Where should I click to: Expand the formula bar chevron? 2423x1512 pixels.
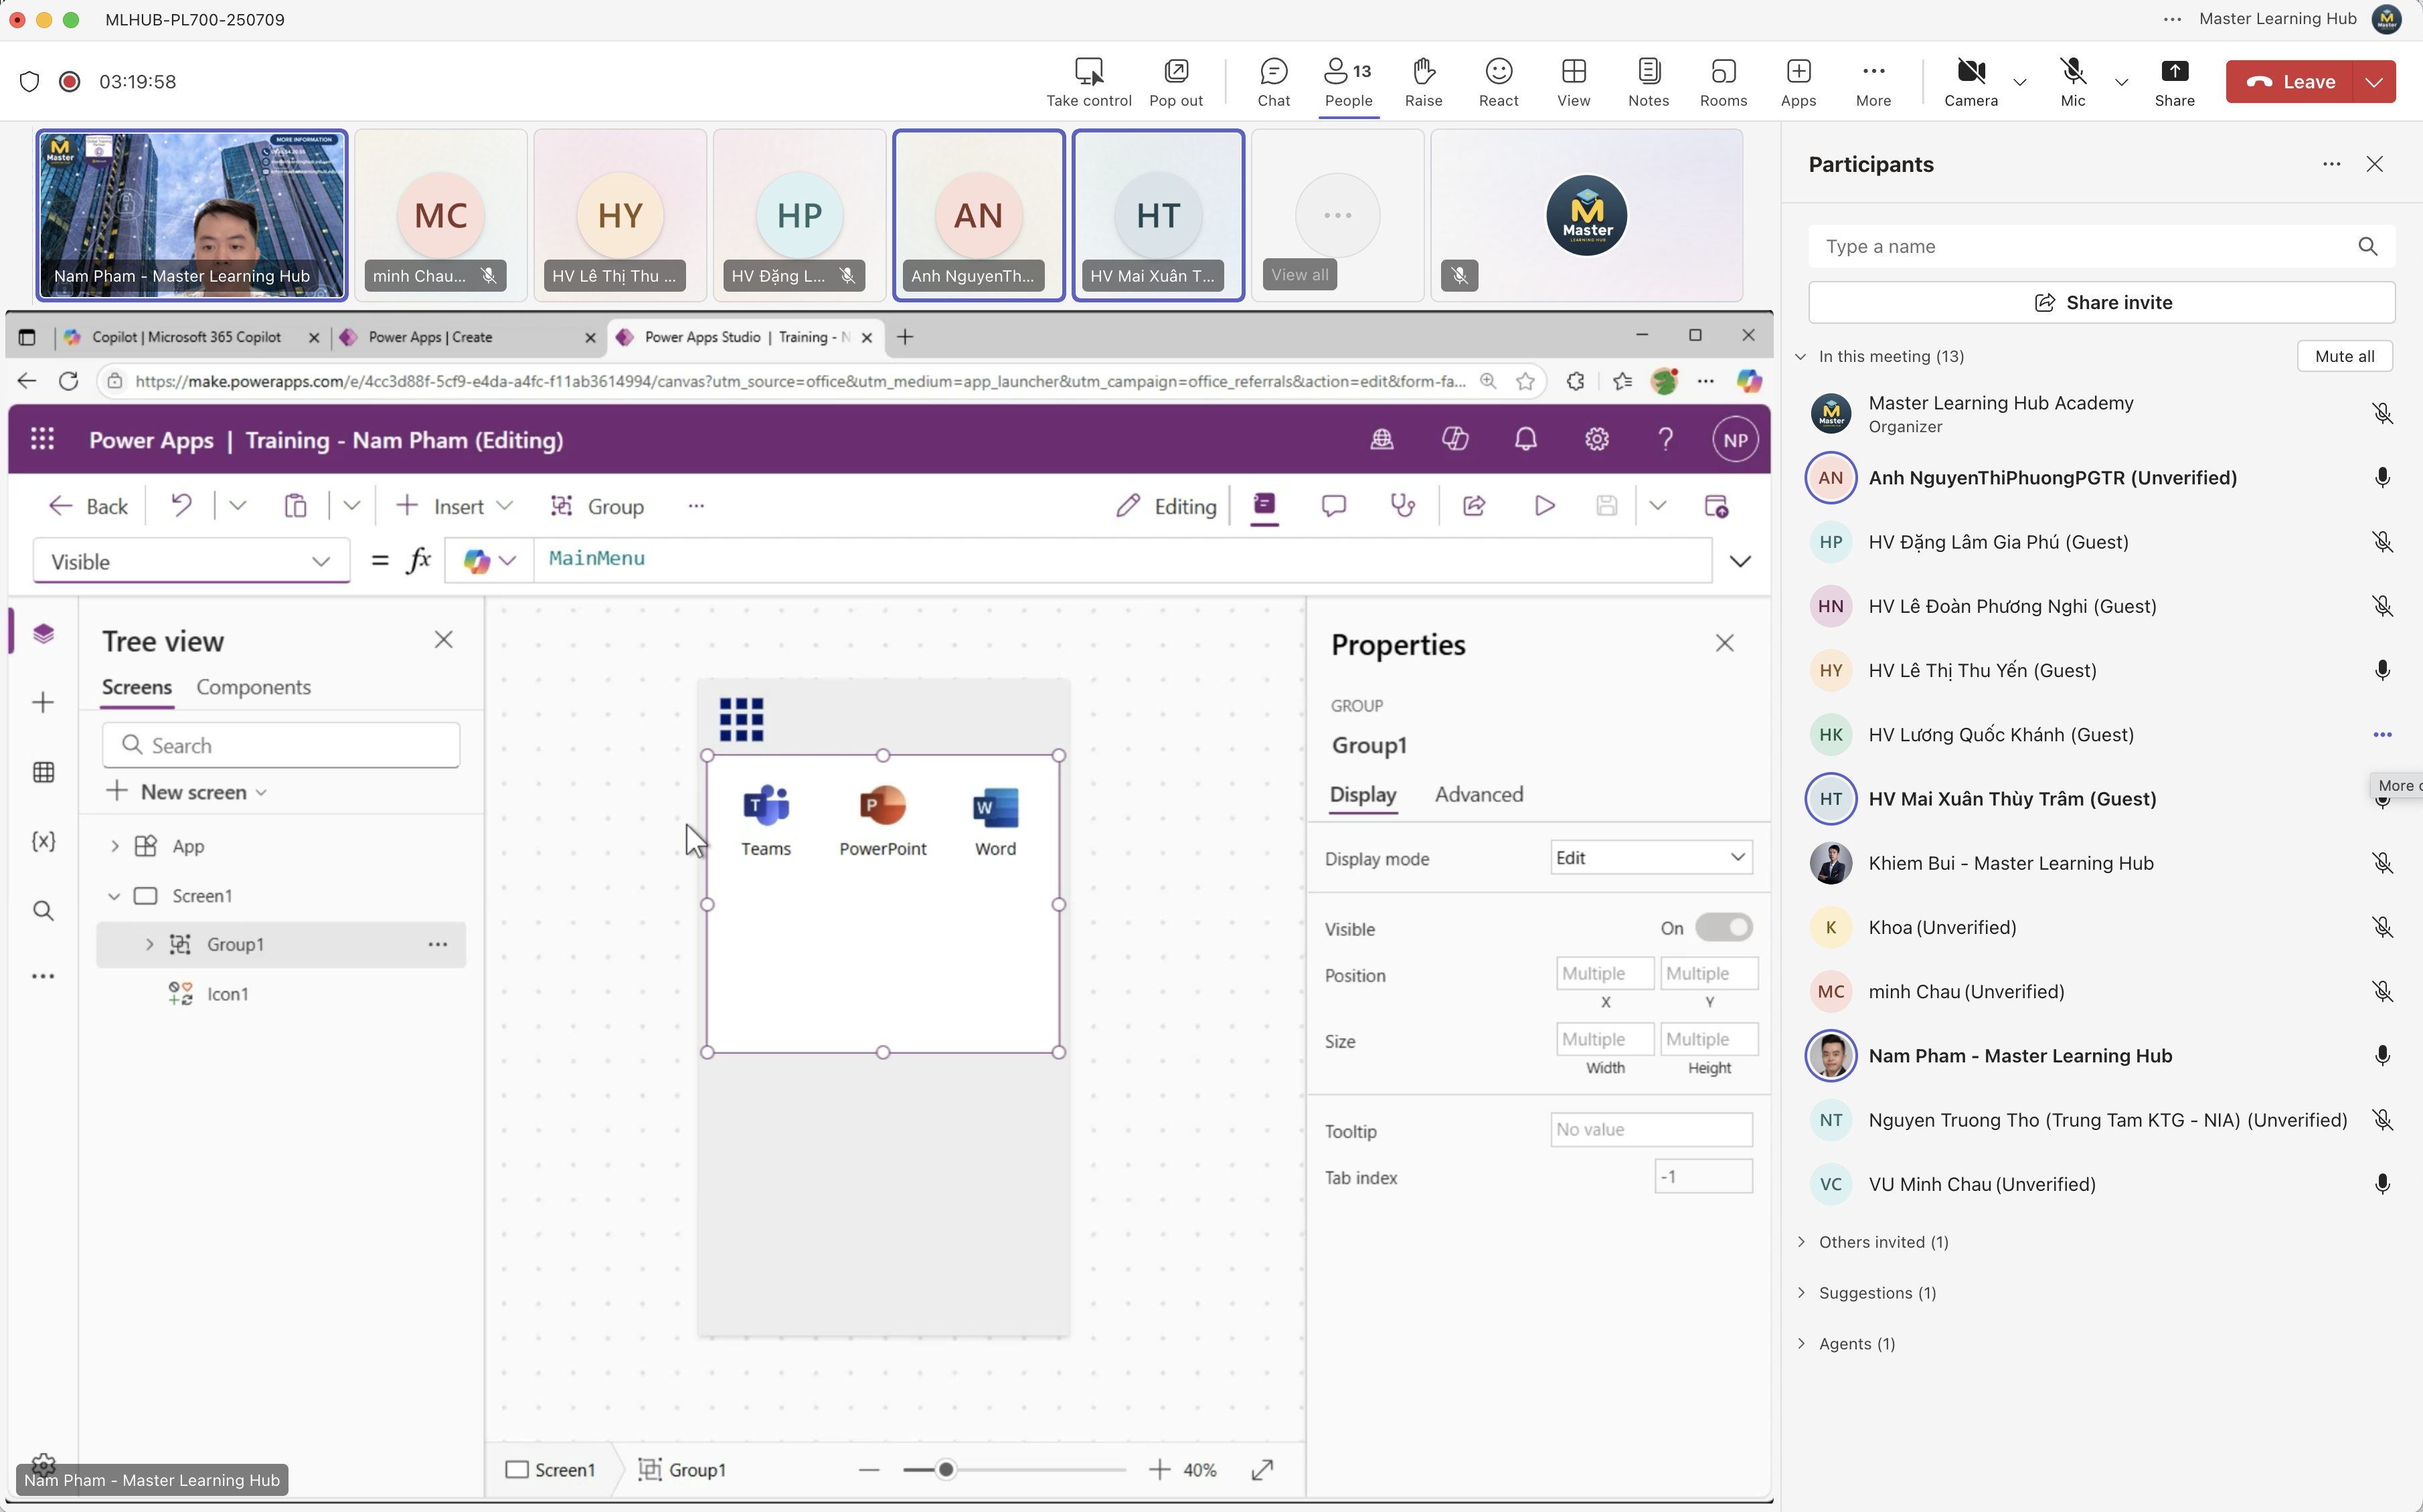1740,561
